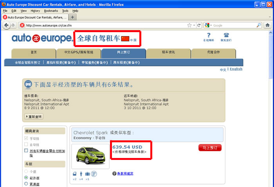
Task: Open the bookmark star dropdown arrow
Action: [x=194, y=25]
